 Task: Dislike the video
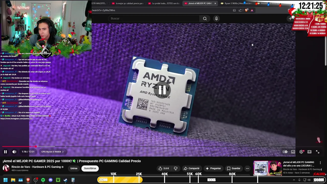[x=176, y=168]
